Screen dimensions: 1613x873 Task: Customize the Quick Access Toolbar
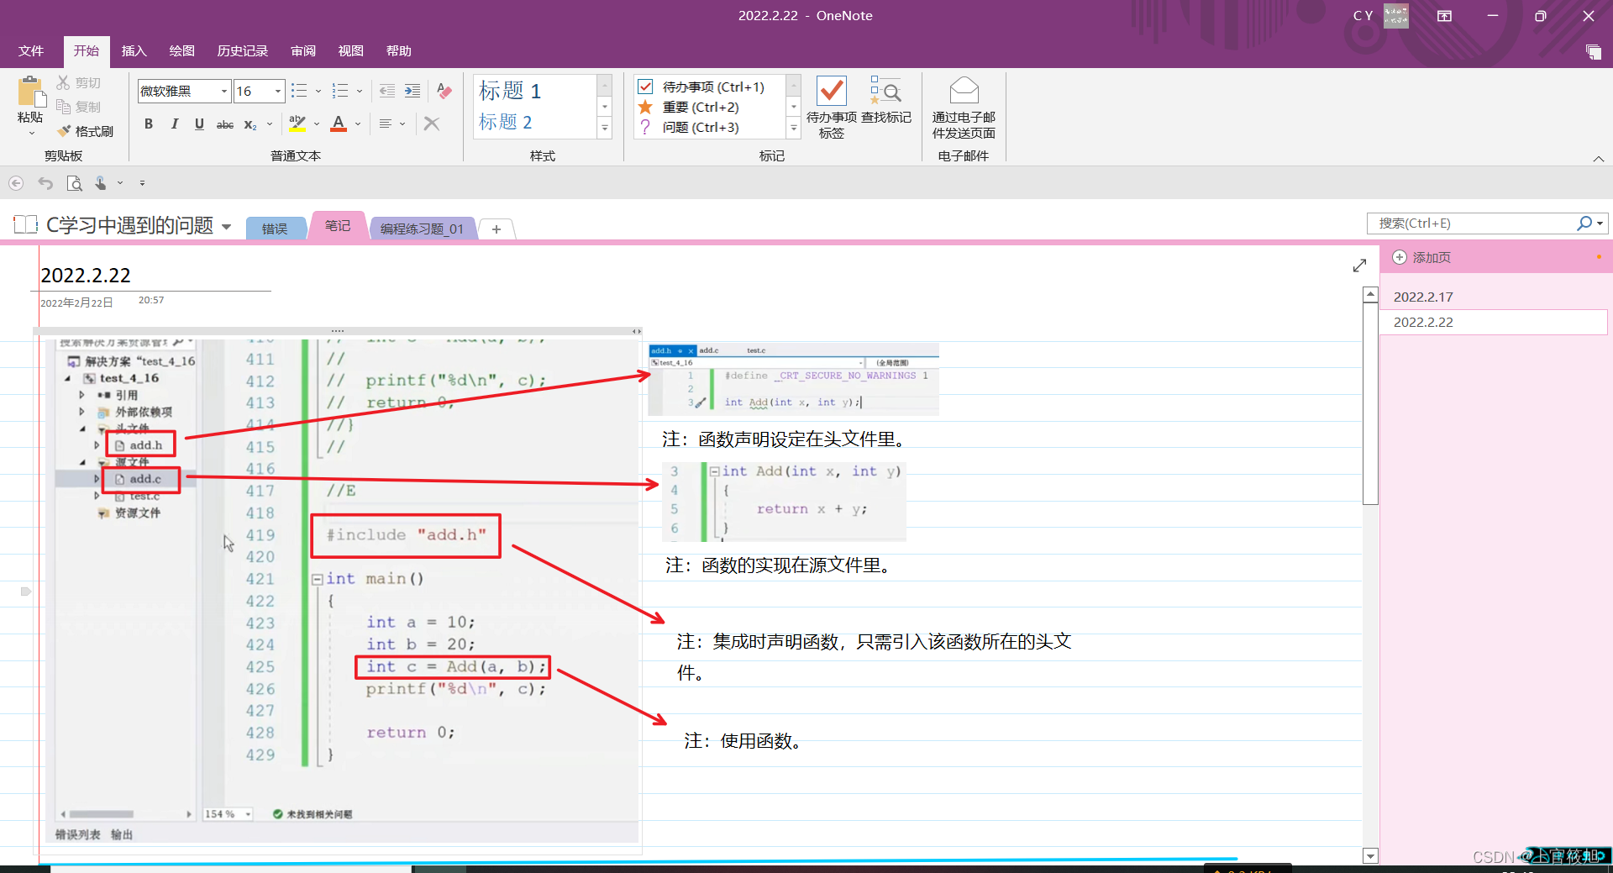point(142,182)
